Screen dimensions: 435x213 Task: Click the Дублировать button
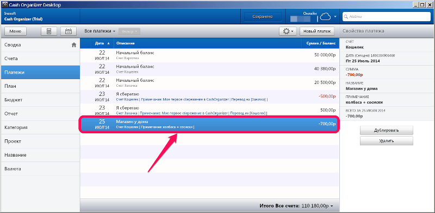pyautogui.click(x=387, y=130)
